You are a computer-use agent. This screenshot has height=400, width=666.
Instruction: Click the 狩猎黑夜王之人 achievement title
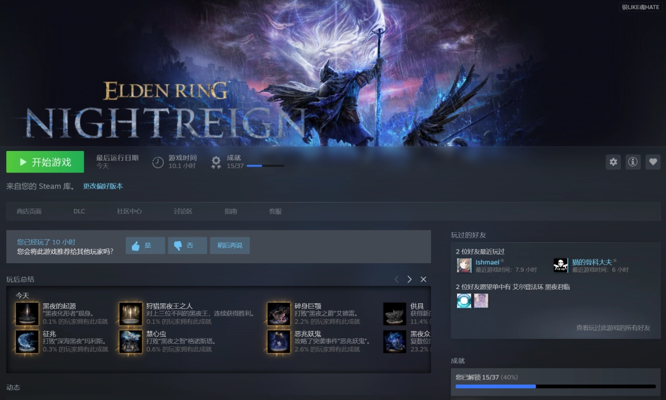pyautogui.click(x=169, y=306)
